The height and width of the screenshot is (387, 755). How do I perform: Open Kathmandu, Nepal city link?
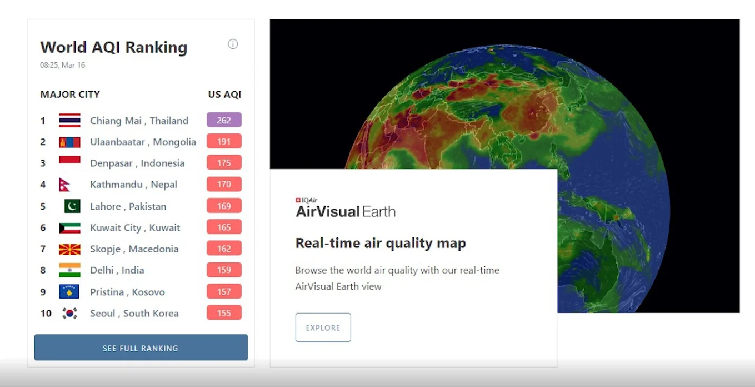(134, 185)
